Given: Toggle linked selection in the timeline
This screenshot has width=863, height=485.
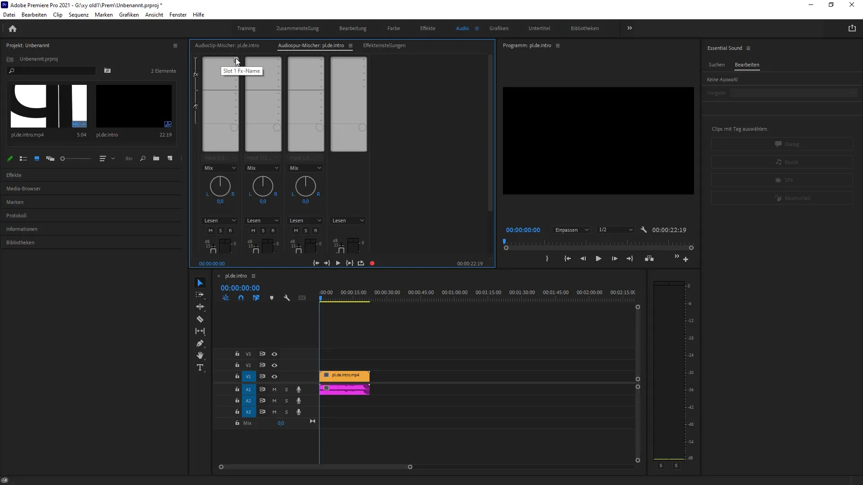Looking at the screenshot, I should click(256, 298).
